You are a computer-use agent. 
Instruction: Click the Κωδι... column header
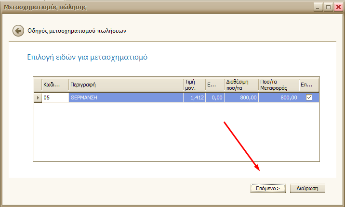(x=55, y=85)
